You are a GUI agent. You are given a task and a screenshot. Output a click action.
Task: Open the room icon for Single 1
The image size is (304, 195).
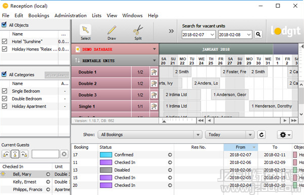[x=154, y=106]
